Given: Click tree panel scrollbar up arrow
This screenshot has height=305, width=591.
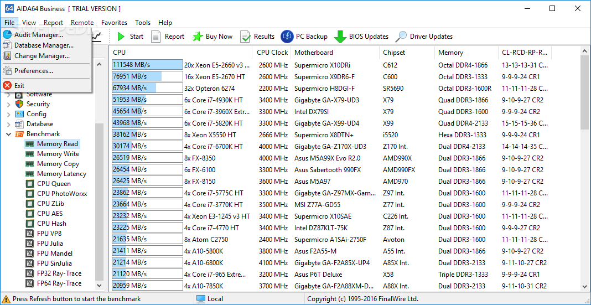Looking at the screenshot, I should pyautogui.click(x=100, y=64).
